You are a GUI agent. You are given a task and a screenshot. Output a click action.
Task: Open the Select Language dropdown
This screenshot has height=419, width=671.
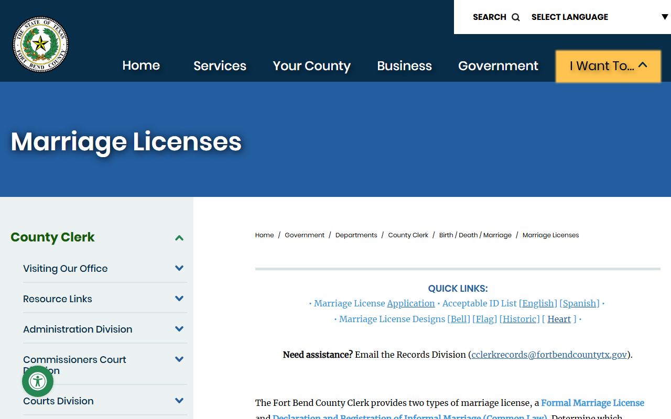(x=599, y=17)
